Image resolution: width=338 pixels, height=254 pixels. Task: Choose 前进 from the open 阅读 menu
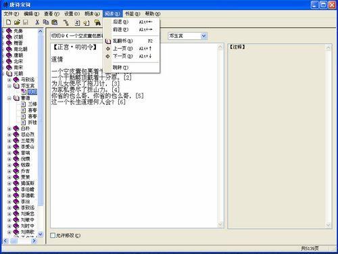click(x=132, y=30)
